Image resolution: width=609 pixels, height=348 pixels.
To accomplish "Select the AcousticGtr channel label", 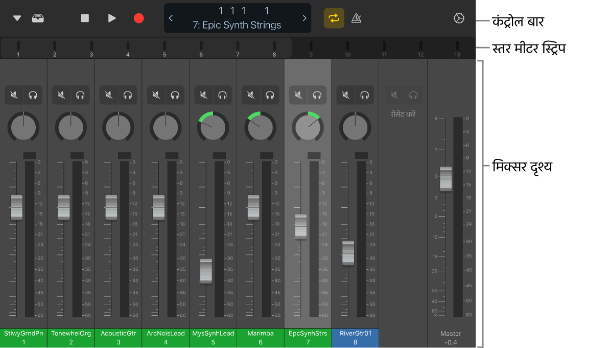I will (x=118, y=338).
